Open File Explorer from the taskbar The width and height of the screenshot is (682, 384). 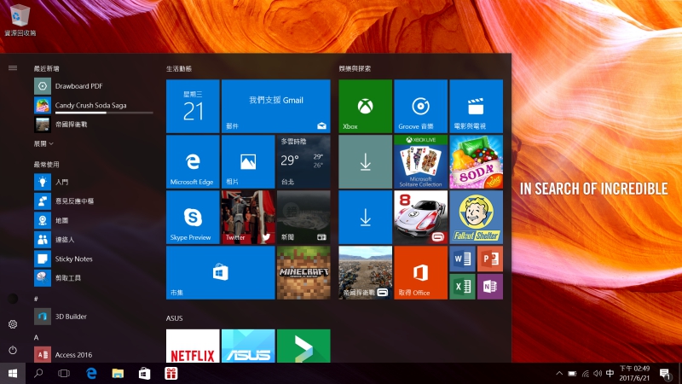coord(118,374)
